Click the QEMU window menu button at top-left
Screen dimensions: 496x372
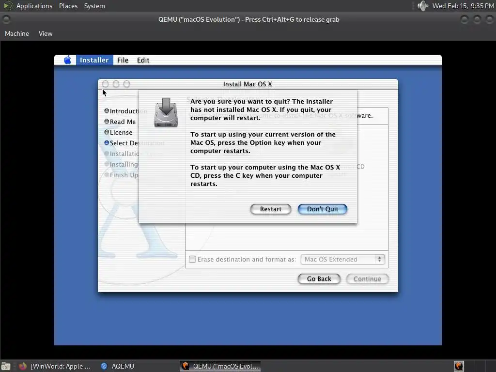(6, 19)
